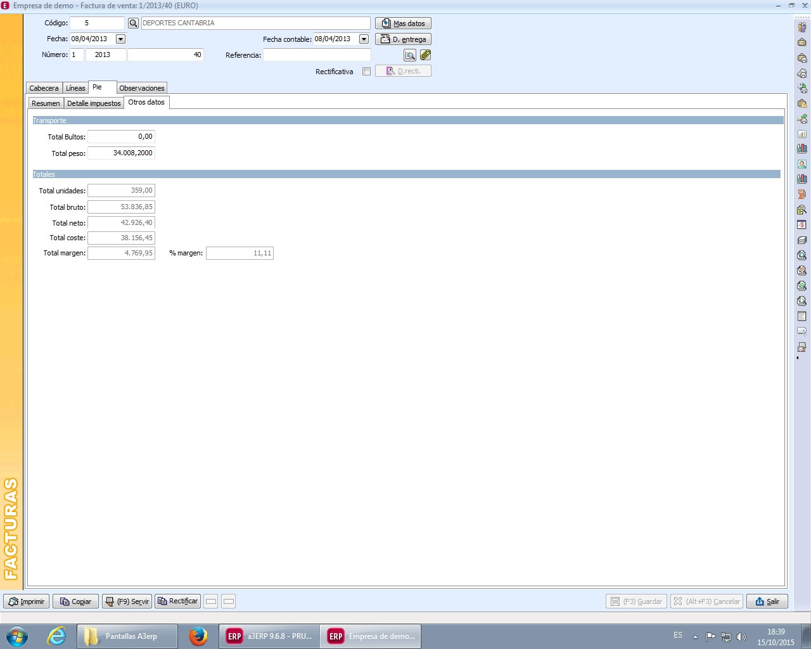This screenshot has width=811, height=649.
Task: Click the label tag card sidebar icon
Action: (801, 331)
